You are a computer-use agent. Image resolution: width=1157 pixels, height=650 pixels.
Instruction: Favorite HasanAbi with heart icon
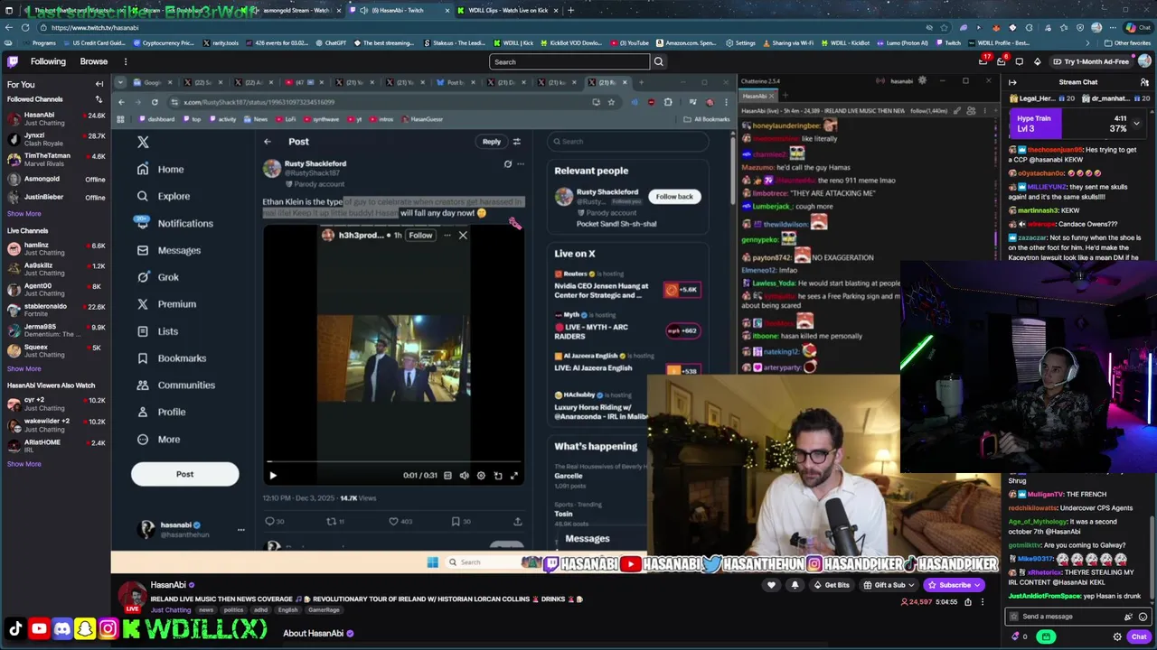tap(771, 585)
